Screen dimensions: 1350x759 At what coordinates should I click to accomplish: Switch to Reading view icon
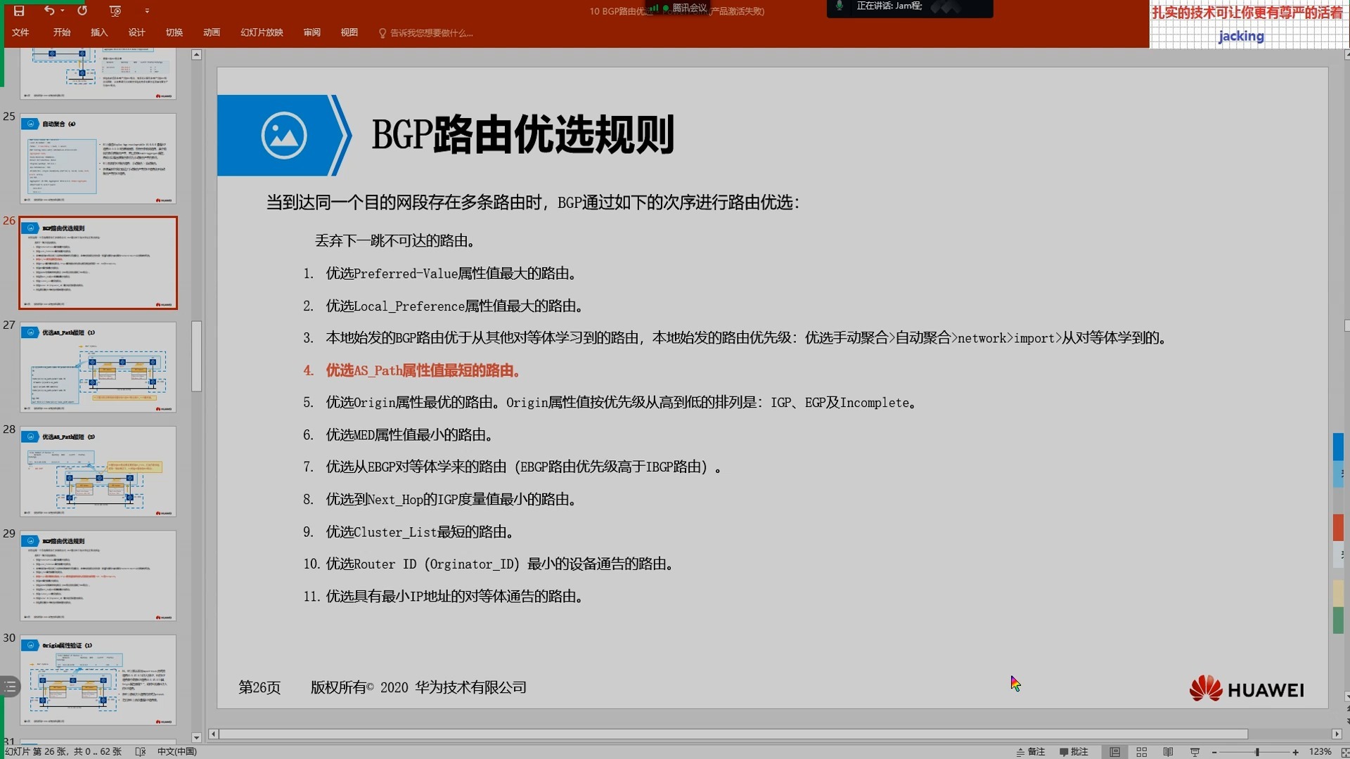[x=1168, y=752]
